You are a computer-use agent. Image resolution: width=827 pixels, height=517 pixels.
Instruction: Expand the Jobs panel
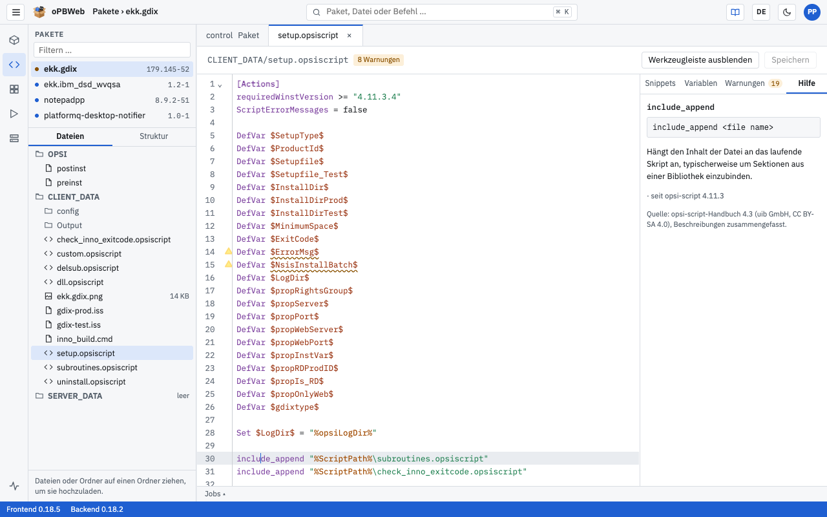215,494
